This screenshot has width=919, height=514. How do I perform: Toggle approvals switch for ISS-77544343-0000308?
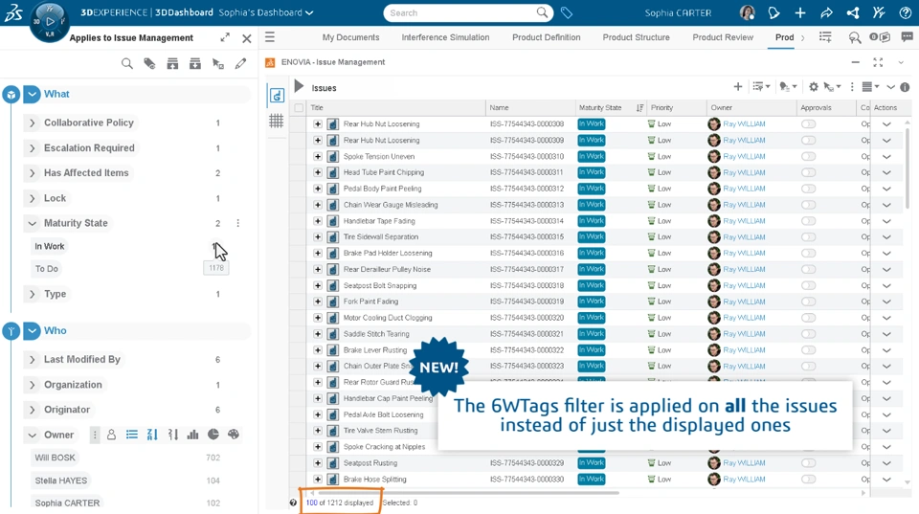click(x=809, y=124)
